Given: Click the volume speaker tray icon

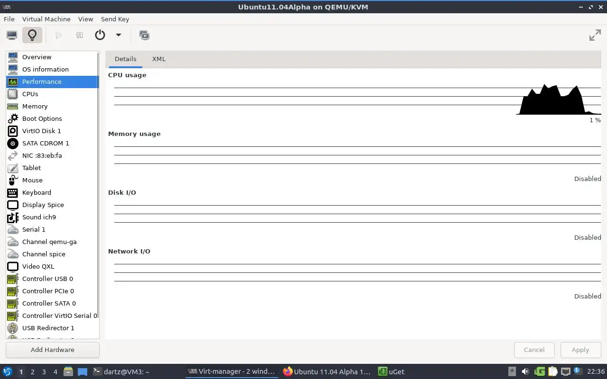Looking at the screenshot, I should pyautogui.click(x=525, y=372).
